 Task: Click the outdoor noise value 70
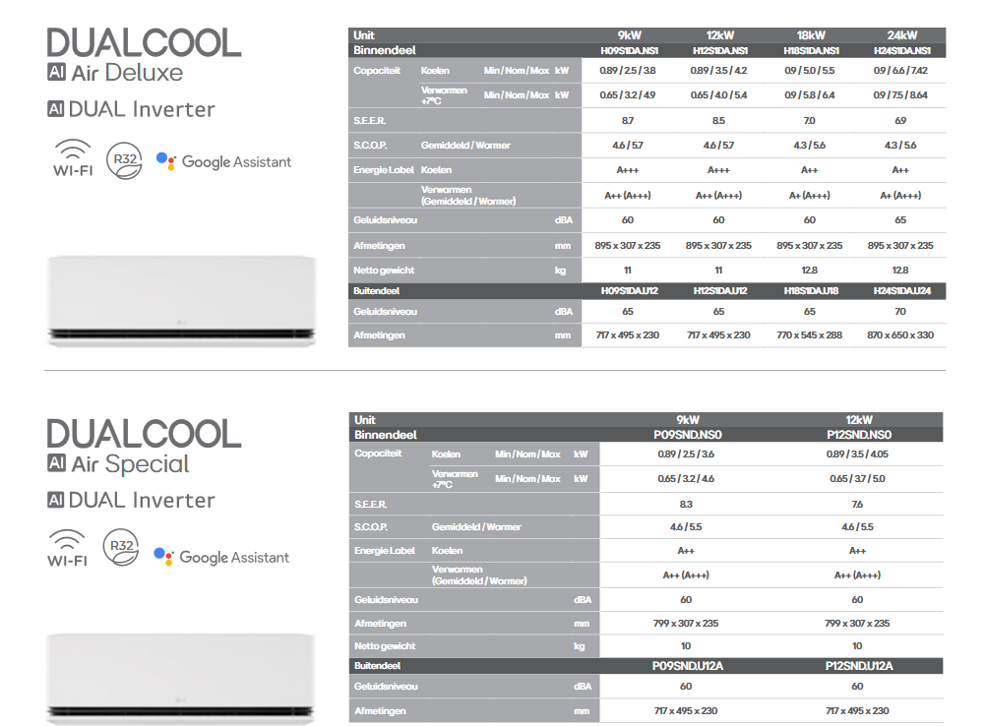[x=900, y=312]
